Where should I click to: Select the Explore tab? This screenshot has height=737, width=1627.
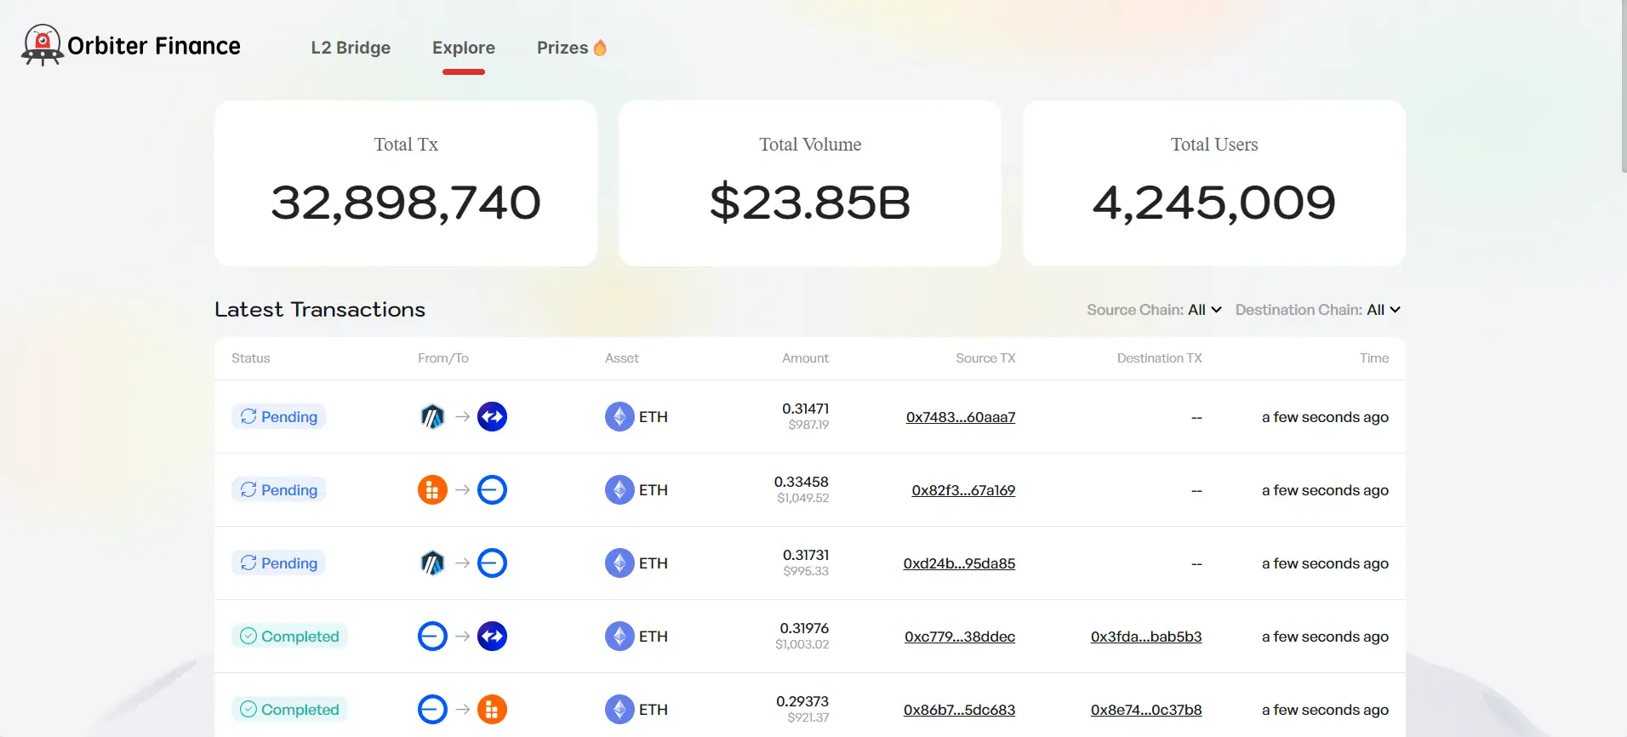click(x=464, y=48)
